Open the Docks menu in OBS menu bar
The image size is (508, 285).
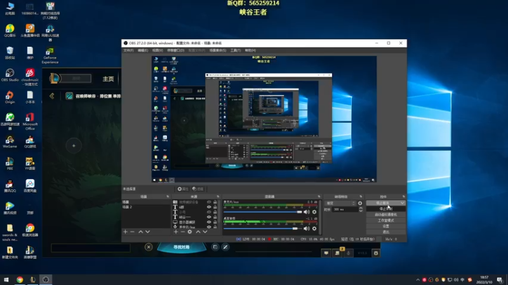[176, 51]
